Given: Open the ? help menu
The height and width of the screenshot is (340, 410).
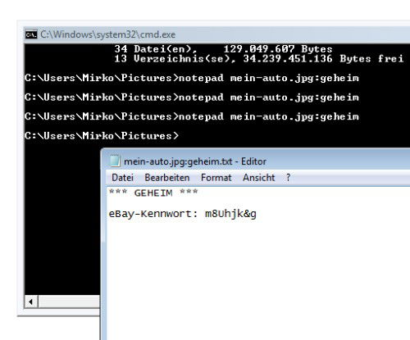Looking at the screenshot, I should pyautogui.click(x=288, y=178).
